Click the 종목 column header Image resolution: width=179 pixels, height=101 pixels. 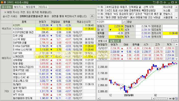click(x=24, y=22)
